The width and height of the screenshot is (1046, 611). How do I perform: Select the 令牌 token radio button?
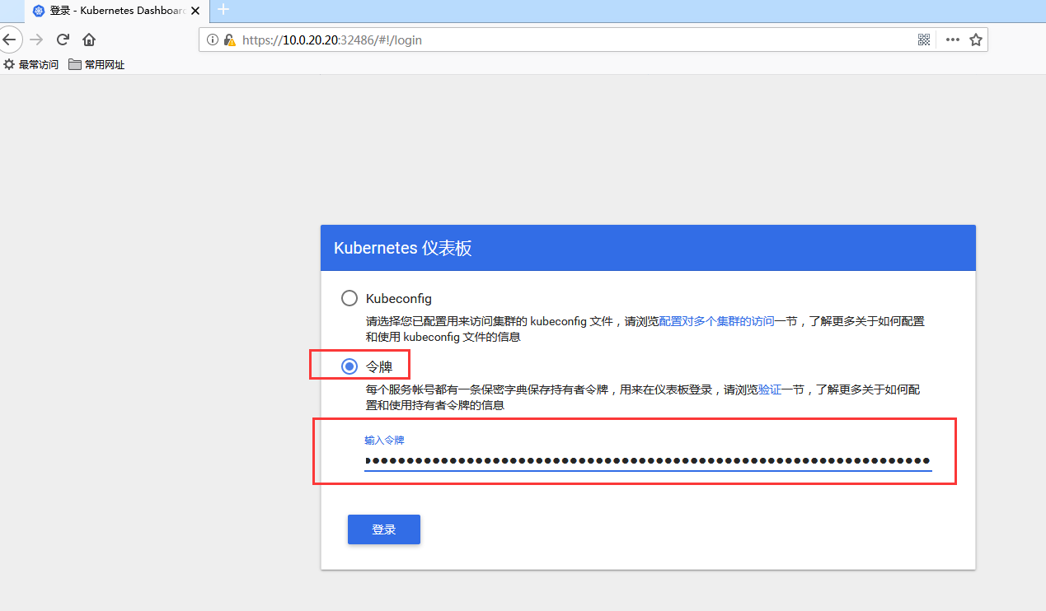point(349,366)
